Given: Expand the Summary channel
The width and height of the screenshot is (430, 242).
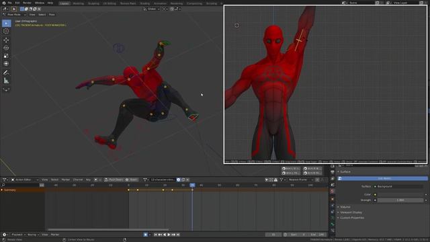Looking at the screenshot, I should coord(2,190).
